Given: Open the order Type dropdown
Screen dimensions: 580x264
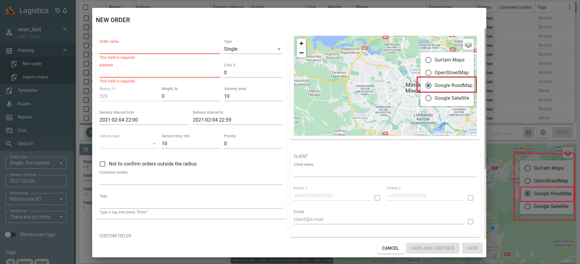Looking at the screenshot, I should (253, 49).
